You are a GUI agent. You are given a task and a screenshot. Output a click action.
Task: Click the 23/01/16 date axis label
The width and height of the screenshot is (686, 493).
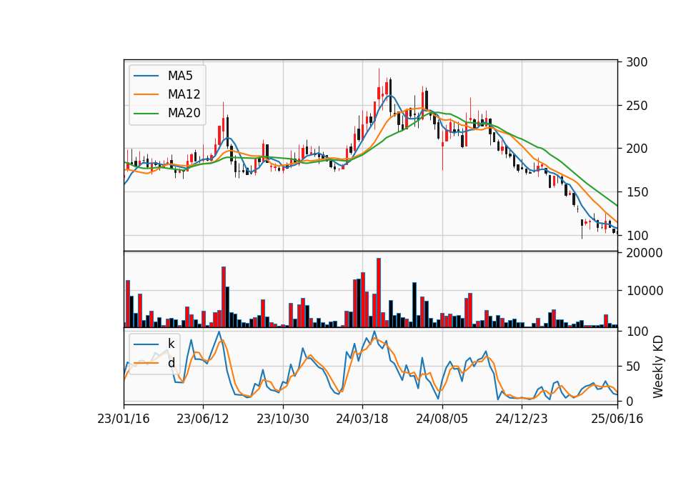pos(124,419)
